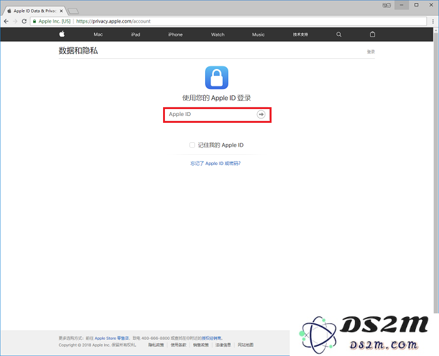This screenshot has width=439, height=356.
Task: Click the browser back arrow
Action: (x=6, y=21)
